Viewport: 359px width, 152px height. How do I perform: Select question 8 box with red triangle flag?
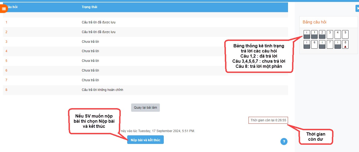pos(345,44)
